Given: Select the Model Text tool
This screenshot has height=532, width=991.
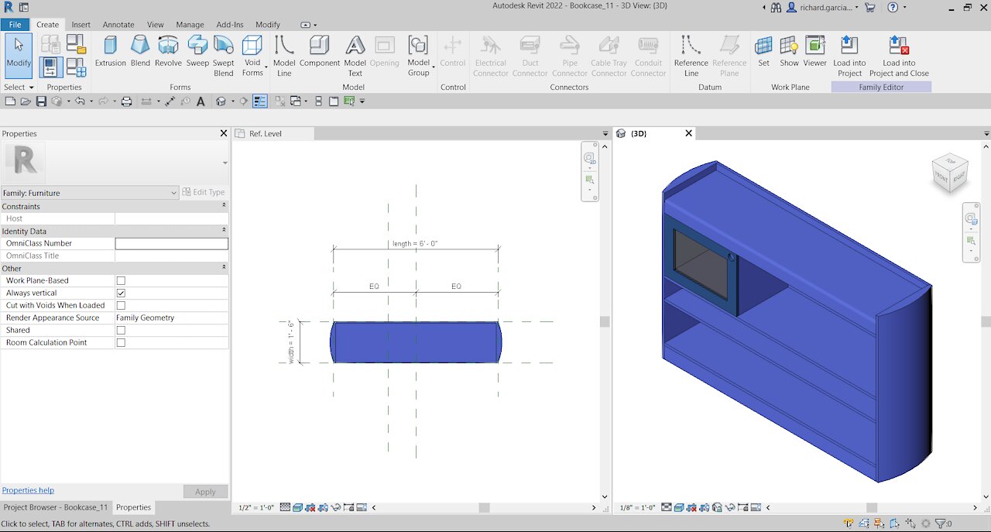Looking at the screenshot, I should click(355, 56).
